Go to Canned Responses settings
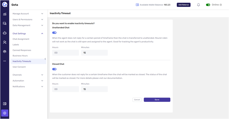The height and width of the screenshot is (119, 229). point(22,50)
